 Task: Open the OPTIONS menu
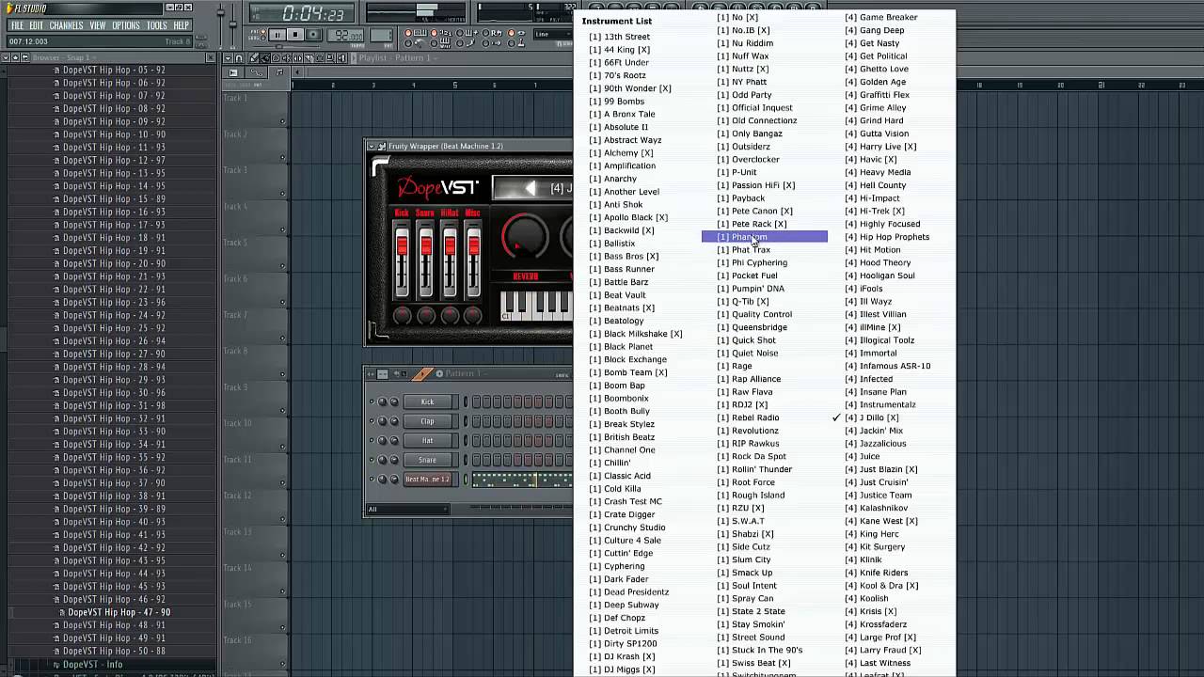pos(126,25)
